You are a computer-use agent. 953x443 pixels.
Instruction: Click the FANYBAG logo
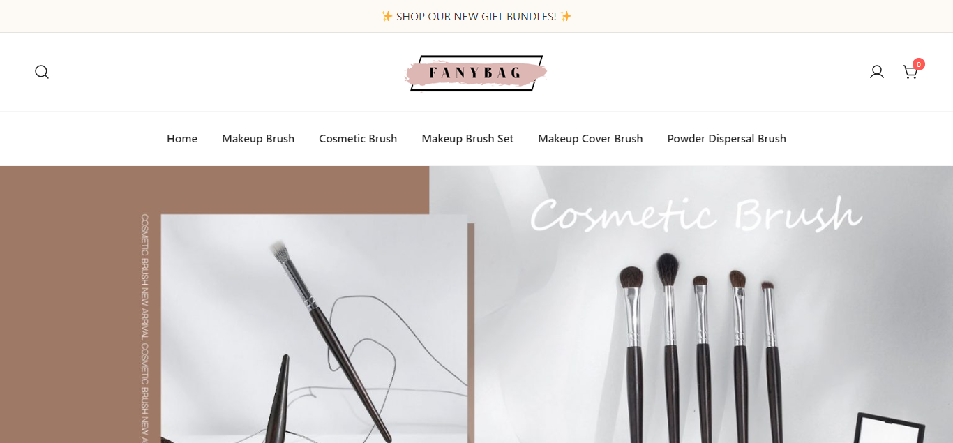(476, 73)
